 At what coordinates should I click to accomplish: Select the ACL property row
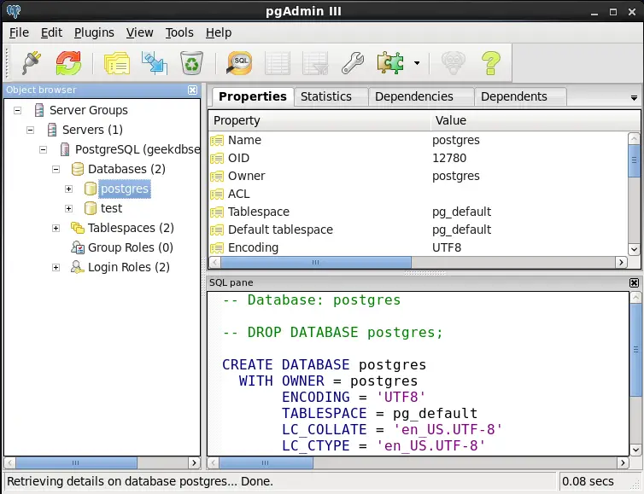pyautogui.click(x=419, y=194)
